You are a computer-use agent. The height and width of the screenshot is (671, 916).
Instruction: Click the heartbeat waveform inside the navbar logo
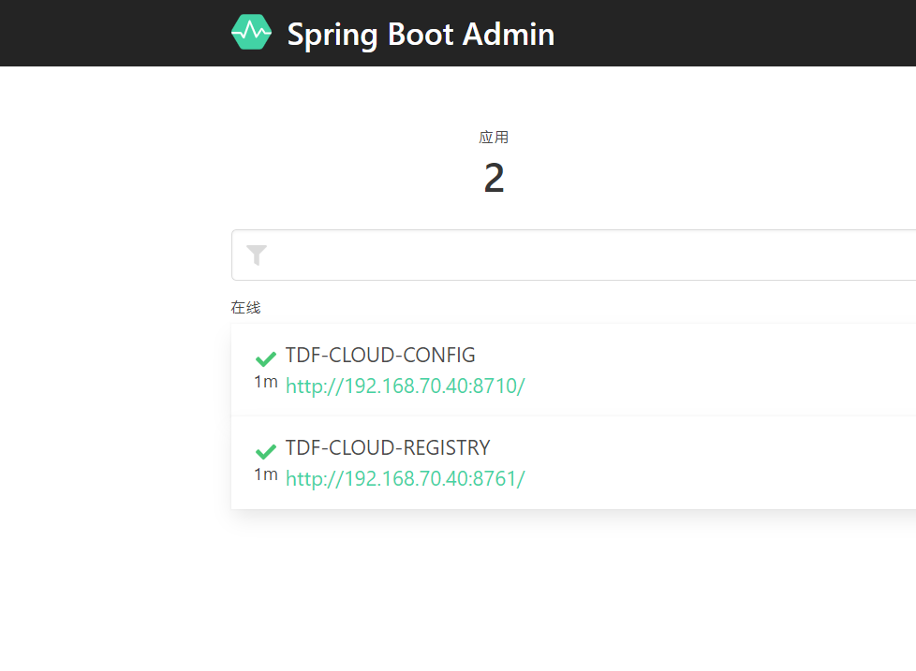click(x=251, y=32)
